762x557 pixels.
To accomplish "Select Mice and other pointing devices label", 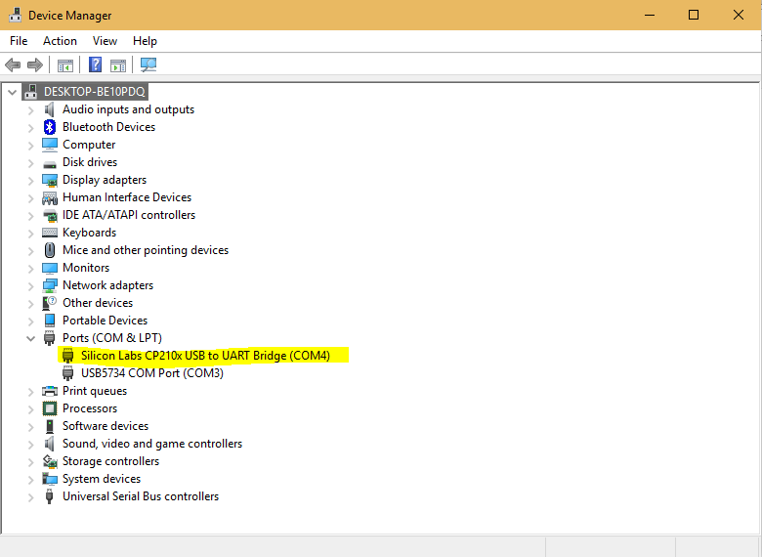I will [x=146, y=250].
